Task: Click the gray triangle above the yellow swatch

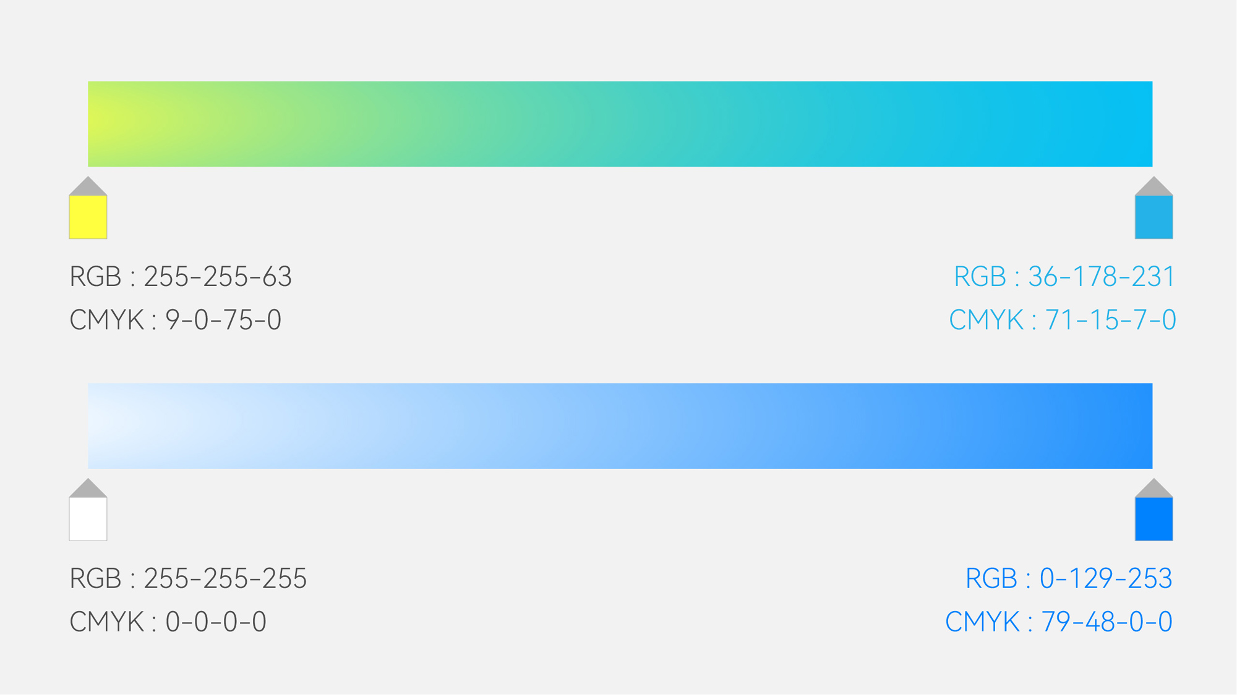Action: [88, 187]
